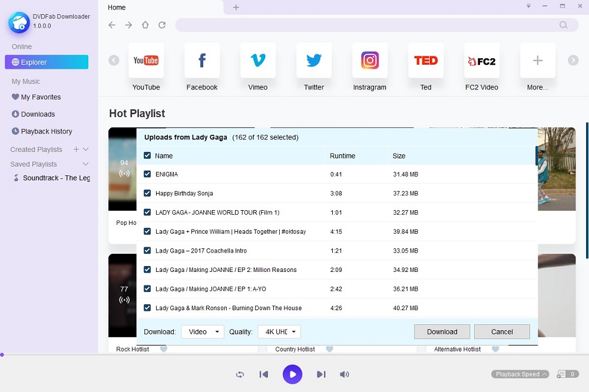The width and height of the screenshot is (589, 392).
Task: Open the FC2 Video site shortcut
Action: point(482,61)
